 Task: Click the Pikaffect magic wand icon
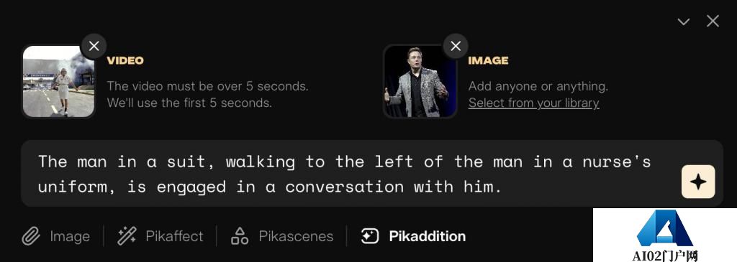tap(127, 236)
